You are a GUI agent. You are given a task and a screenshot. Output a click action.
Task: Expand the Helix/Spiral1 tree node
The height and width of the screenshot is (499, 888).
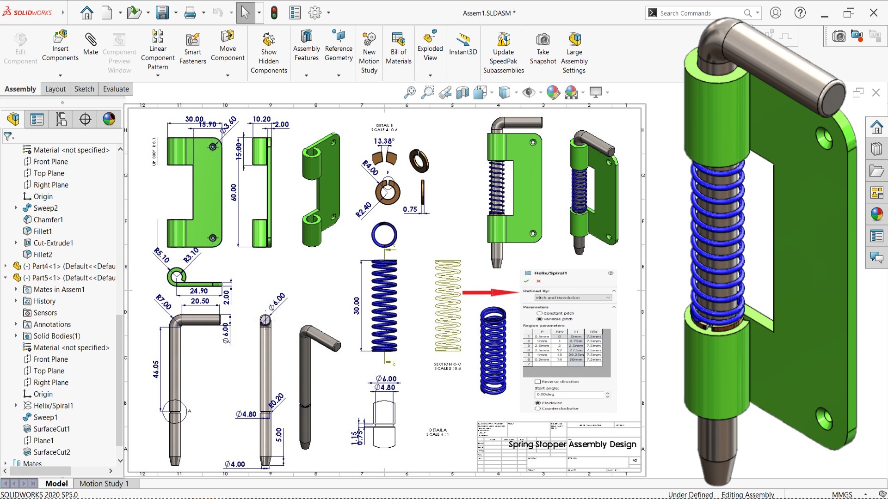click(16, 406)
